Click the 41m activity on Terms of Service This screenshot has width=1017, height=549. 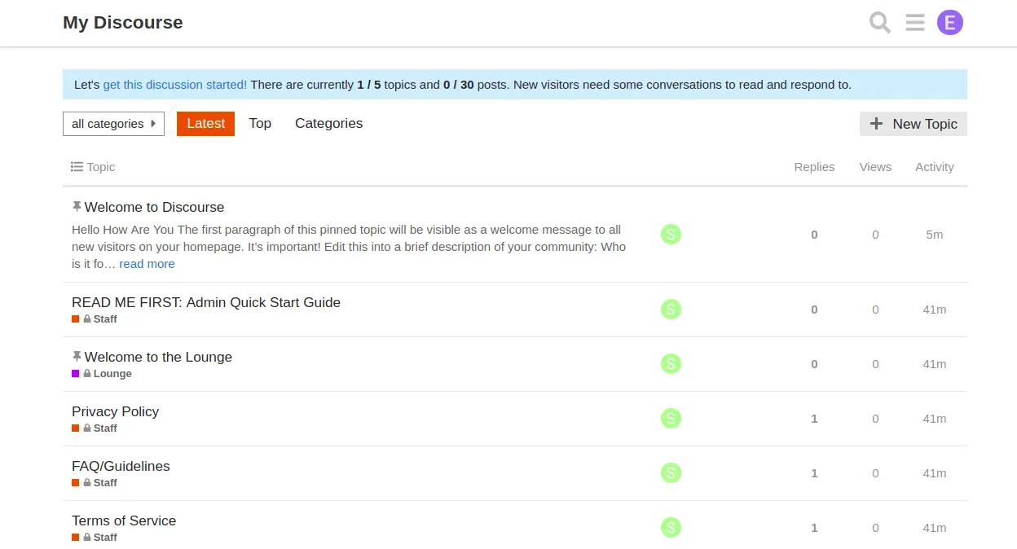tap(935, 528)
